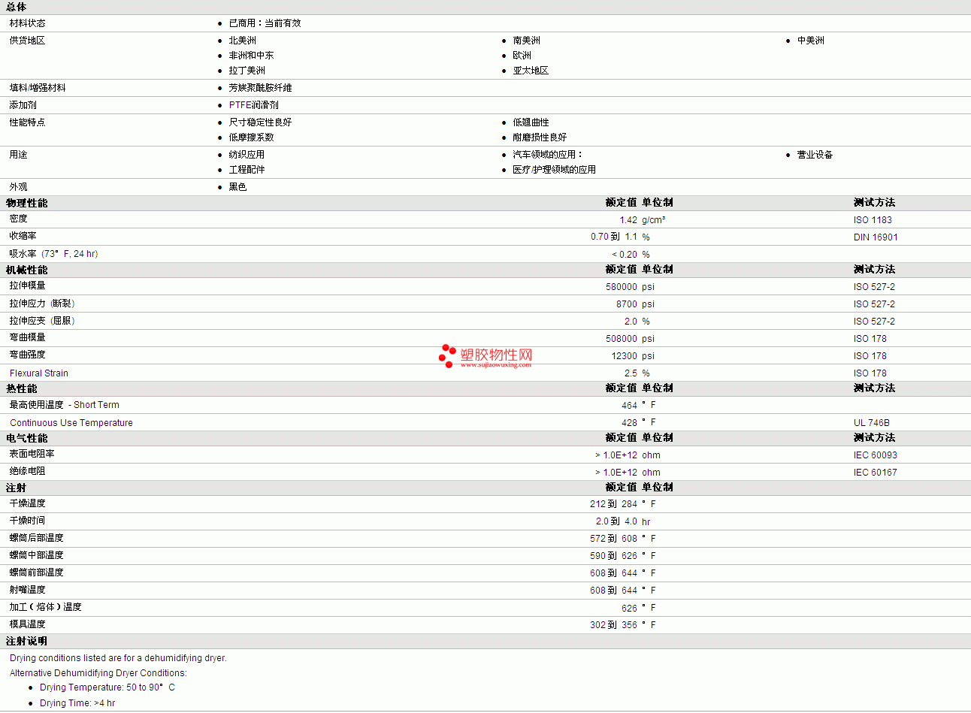Select the region 非洲和中东
Viewport: 971px width, 713px height.
[x=251, y=56]
